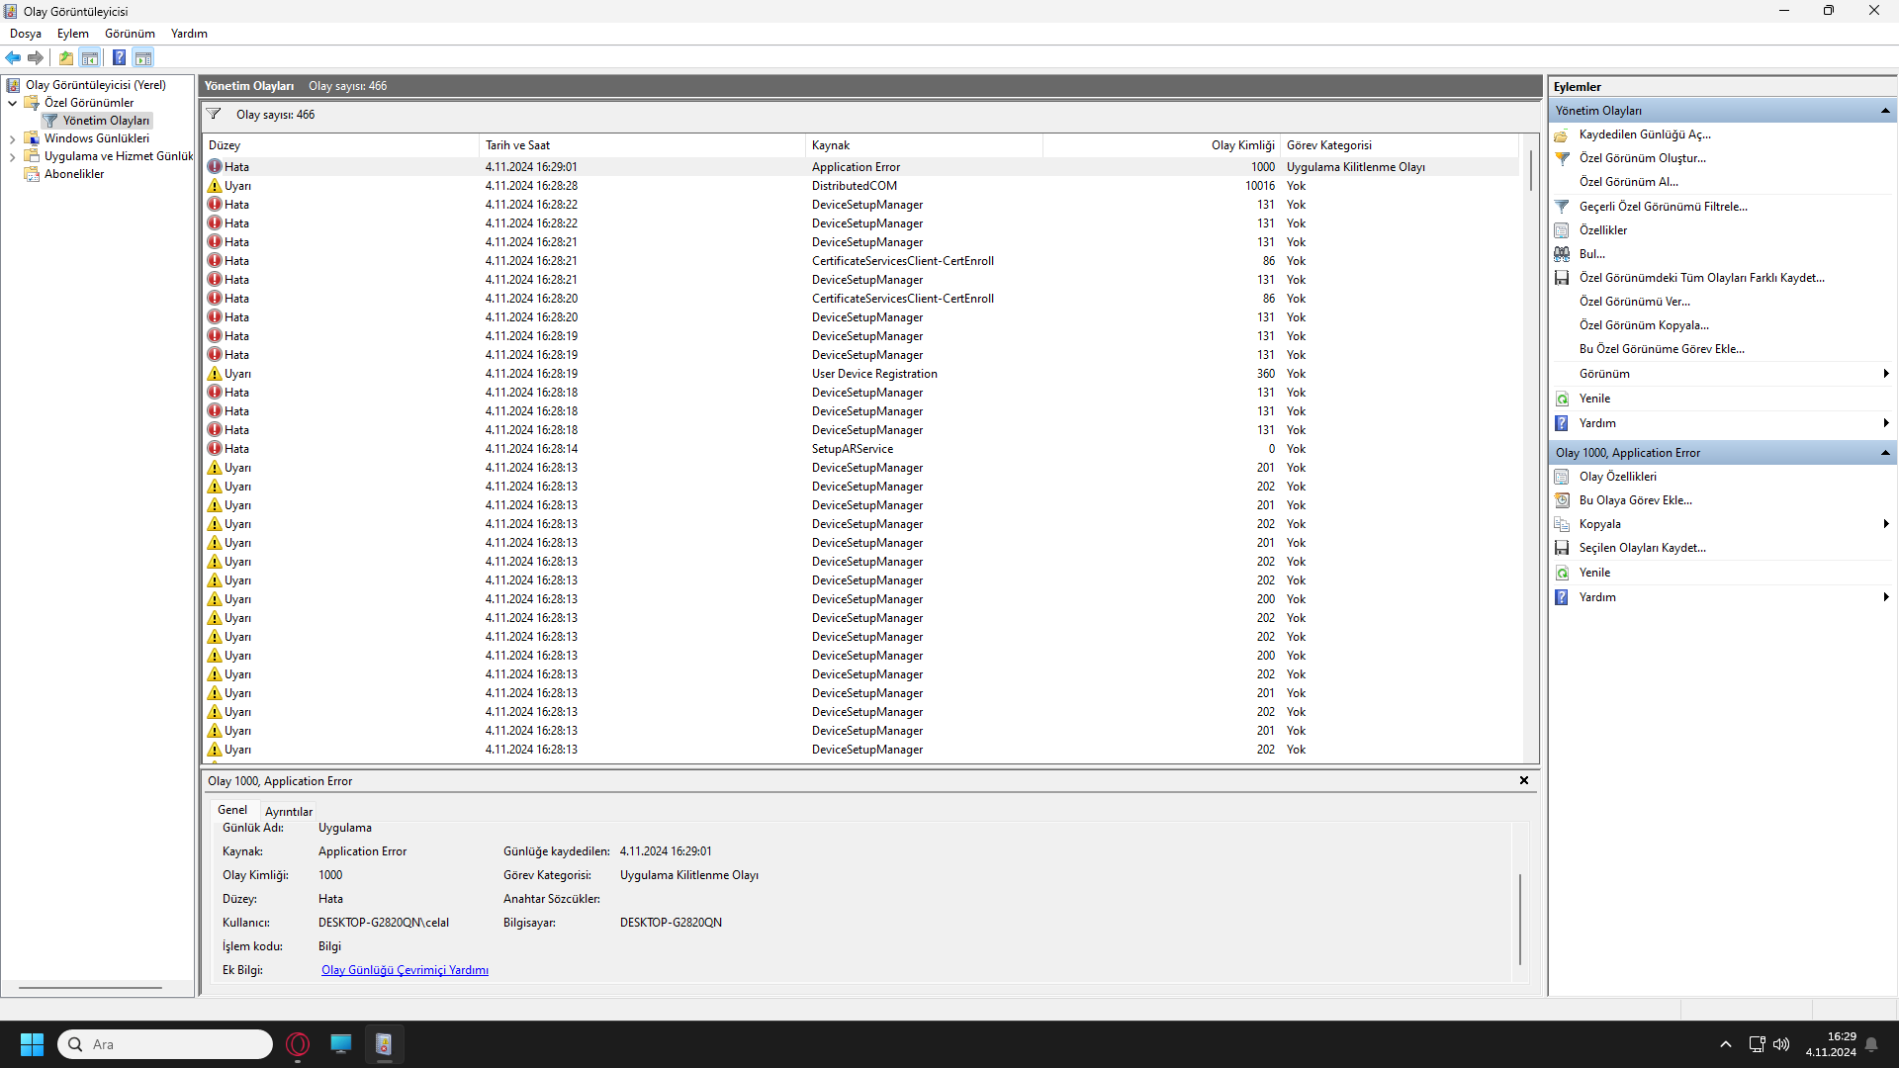The height and width of the screenshot is (1068, 1899).
Task: Expand Uygulama ve Hizmet Günlükleri node
Action: pos(12,157)
